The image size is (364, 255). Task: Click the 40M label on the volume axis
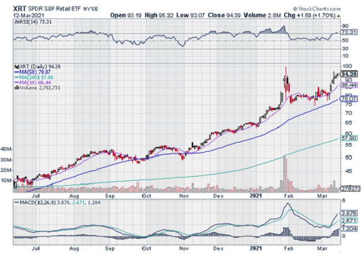6,149
